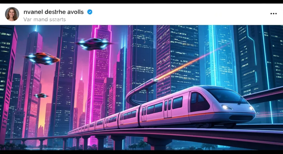The height and width of the screenshot is (154, 283).
Task: Open profile name nvanel destrhe avolls
Action: tap(53, 12)
